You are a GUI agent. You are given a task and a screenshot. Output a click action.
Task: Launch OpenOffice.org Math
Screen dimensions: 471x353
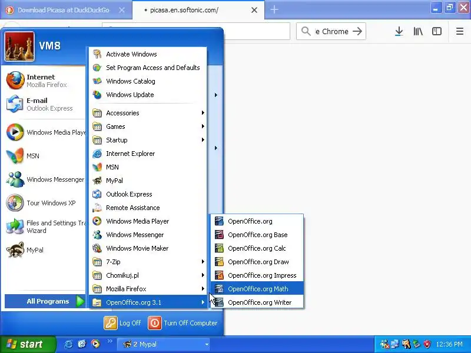(257, 289)
